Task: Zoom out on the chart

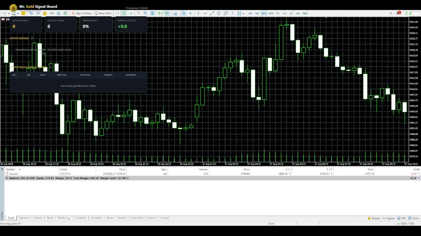Action: pyautogui.click(x=145, y=13)
